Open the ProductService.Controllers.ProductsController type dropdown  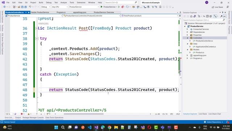pos(91,16)
